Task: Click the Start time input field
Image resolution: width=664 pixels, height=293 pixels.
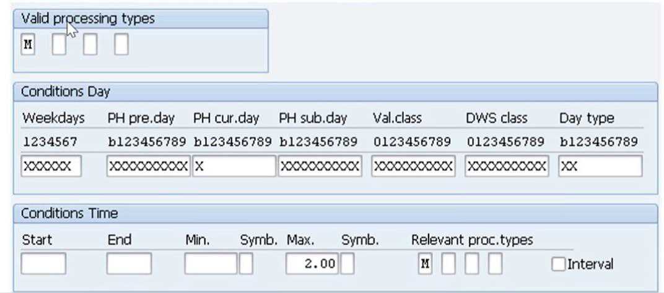Action: pyautogui.click(x=43, y=264)
